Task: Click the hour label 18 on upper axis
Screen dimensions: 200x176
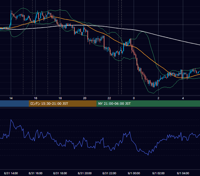Action: (x=60, y=98)
